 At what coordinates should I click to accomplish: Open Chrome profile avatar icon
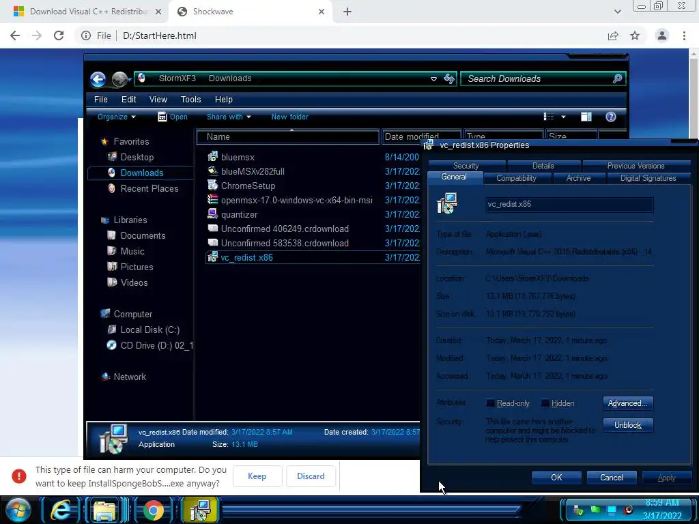662,35
